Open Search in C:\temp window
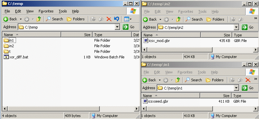 click(x=54, y=19)
